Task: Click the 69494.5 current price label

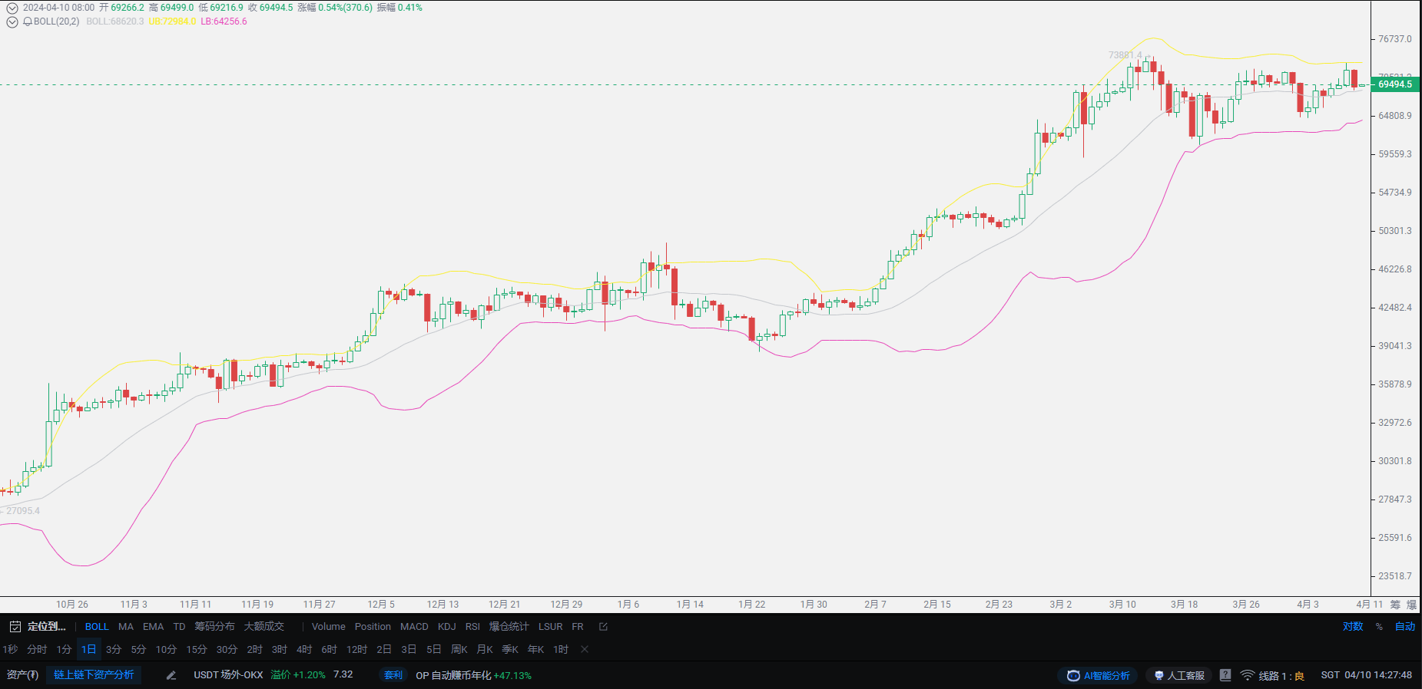Action: (x=1395, y=84)
